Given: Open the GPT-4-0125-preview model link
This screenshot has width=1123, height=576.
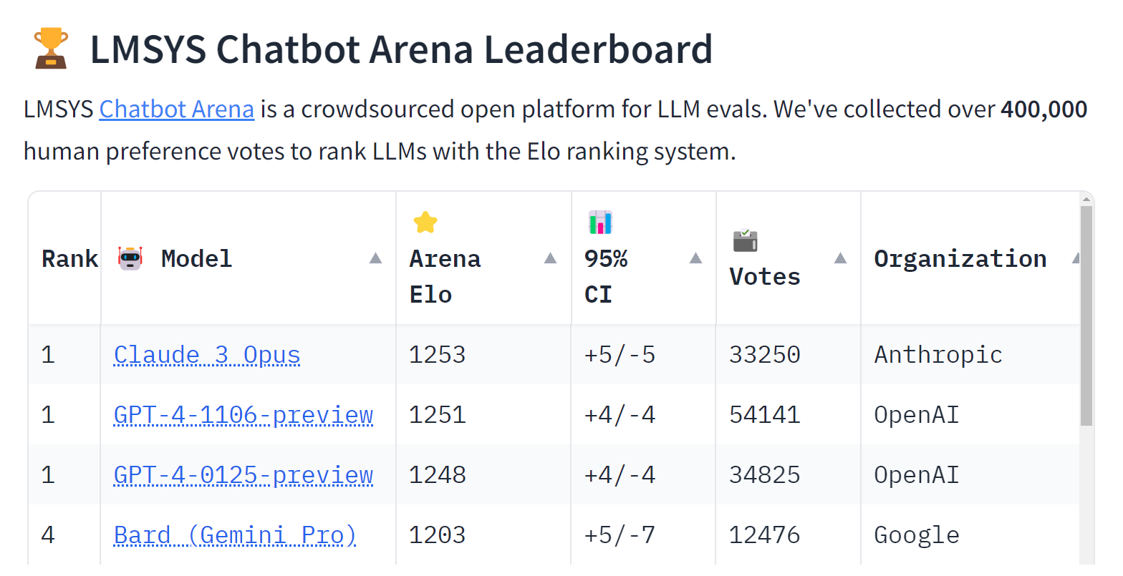Looking at the screenshot, I should pyautogui.click(x=244, y=475).
